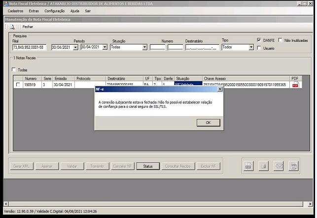Open the Cadastros menu
The image size is (317, 218).
tap(15, 11)
